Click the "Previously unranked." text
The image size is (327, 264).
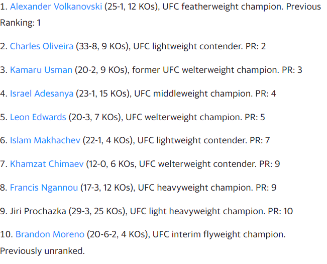coord(42,250)
